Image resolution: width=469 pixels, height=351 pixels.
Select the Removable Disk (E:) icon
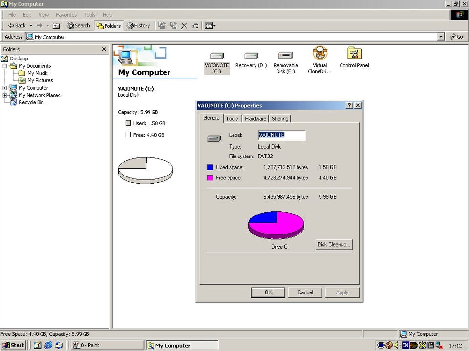tap(285, 62)
